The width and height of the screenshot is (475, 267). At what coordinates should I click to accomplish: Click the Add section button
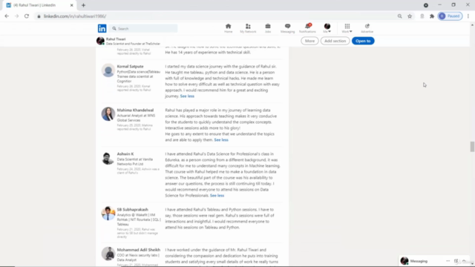[335, 41]
